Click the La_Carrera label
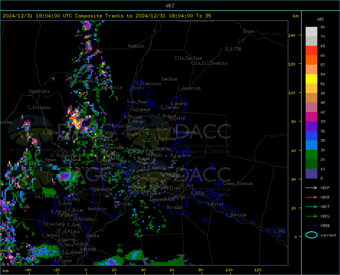 point(46,196)
